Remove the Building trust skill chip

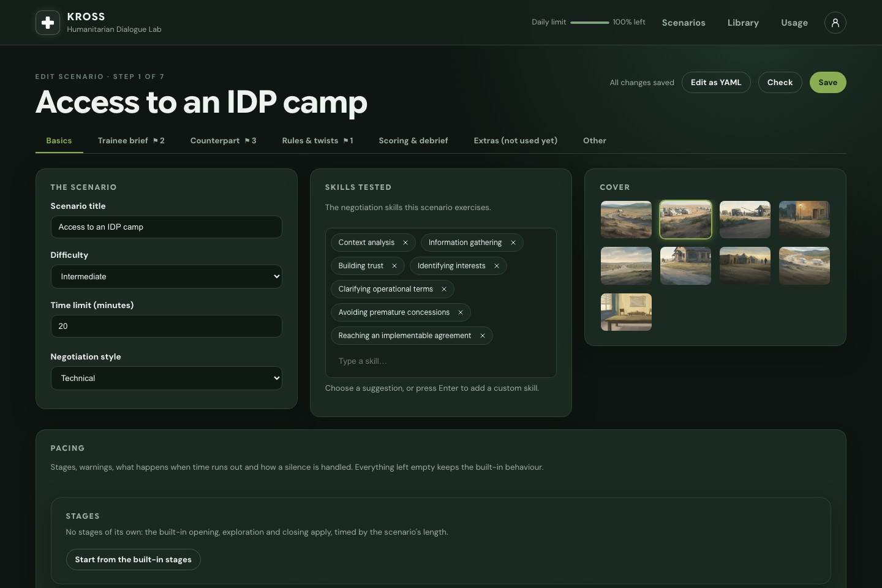pos(394,266)
